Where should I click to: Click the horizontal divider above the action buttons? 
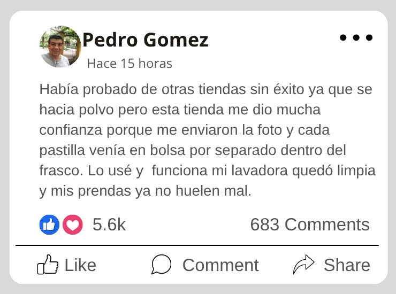coord(197,245)
